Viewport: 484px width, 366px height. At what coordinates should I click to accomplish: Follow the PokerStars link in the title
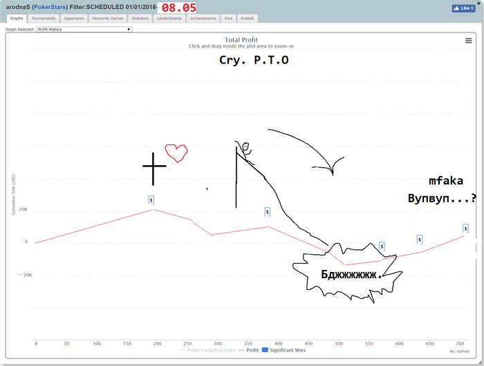[50, 7]
